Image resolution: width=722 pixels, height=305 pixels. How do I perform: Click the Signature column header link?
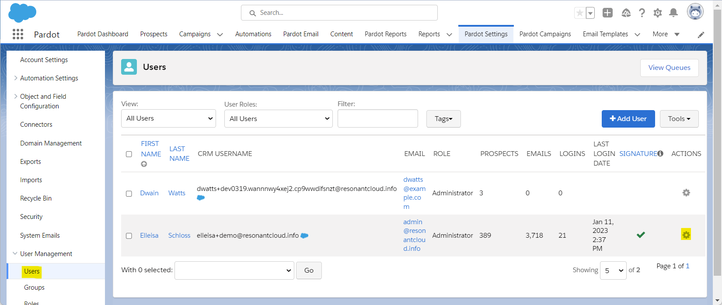tap(638, 153)
